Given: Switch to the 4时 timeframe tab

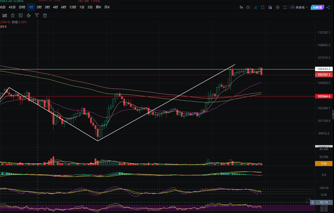Looking at the screenshot, I should coord(55,7).
